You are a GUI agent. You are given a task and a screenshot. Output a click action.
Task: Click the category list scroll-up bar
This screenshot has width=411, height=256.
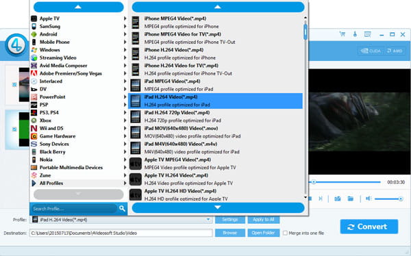78,7
